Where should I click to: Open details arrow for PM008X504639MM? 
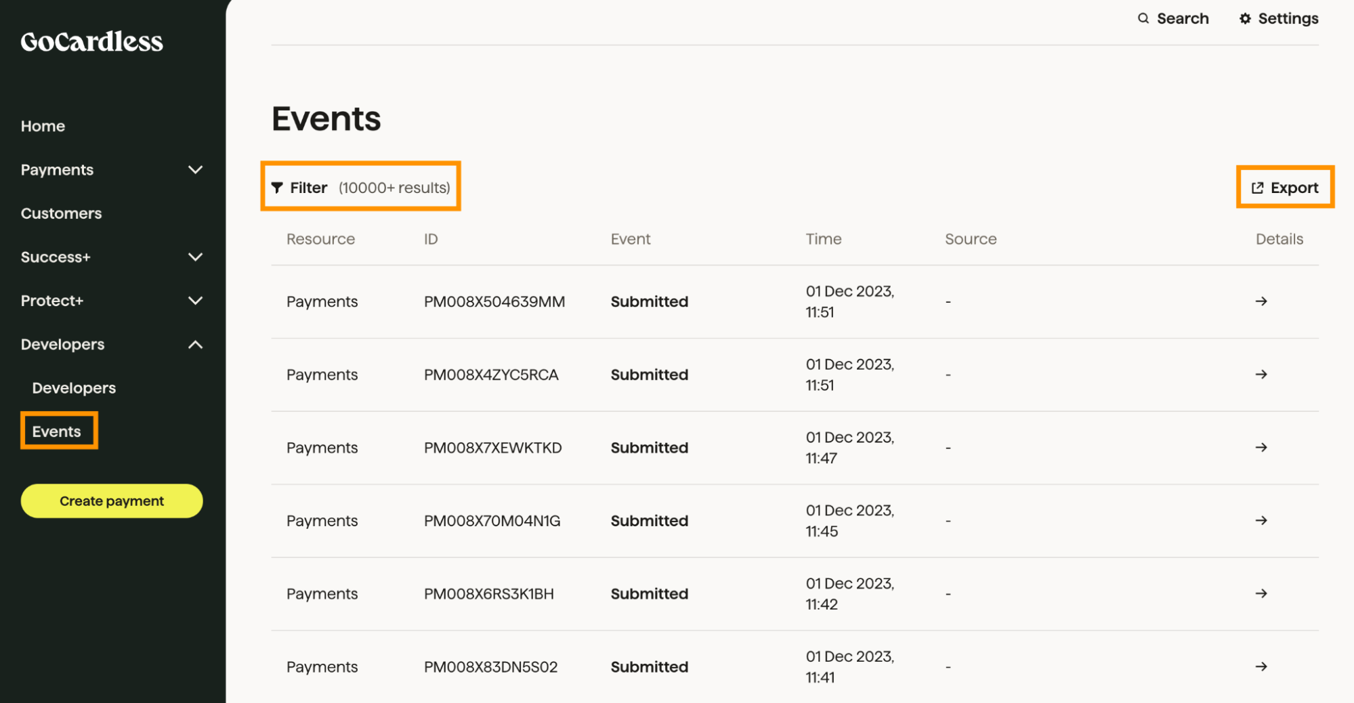click(x=1261, y=301)
